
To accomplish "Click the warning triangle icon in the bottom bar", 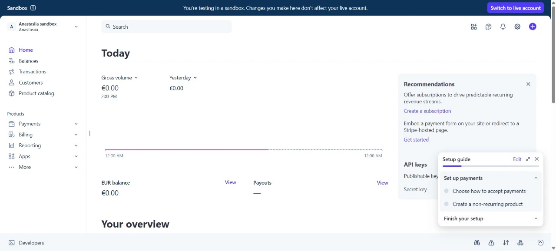I will [x=491, y=243].
